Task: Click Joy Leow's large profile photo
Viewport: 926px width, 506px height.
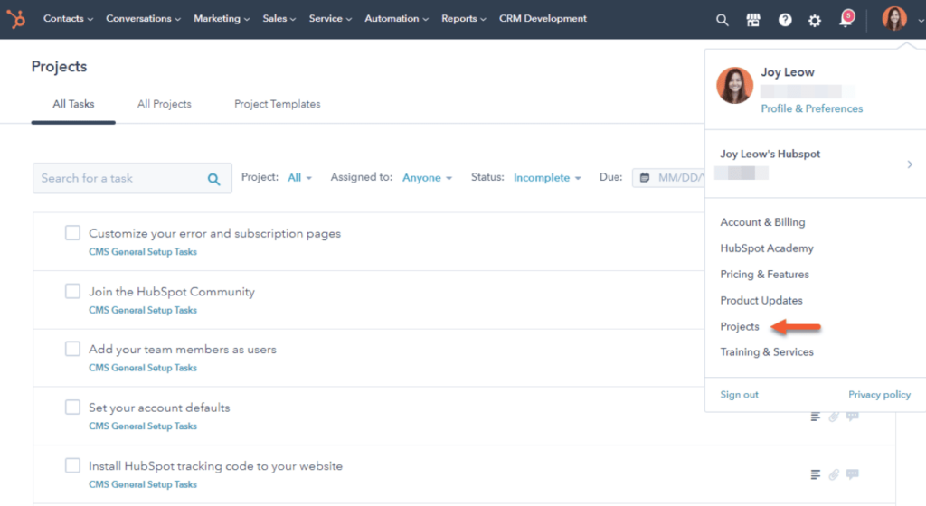Action: [734, 86]
